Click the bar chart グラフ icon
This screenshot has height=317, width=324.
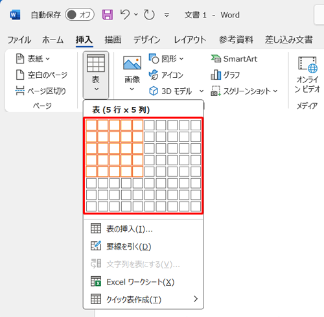pyautogui.click(x=216, y=75)
